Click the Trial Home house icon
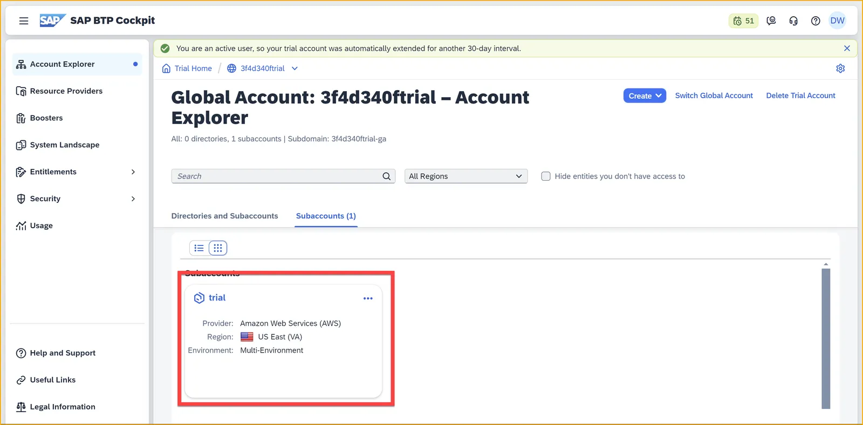 click(x=166, y=68)
